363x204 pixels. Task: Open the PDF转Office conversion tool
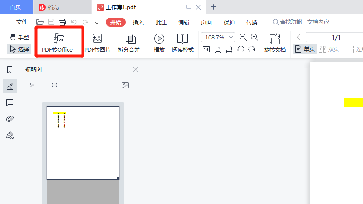tap(59, 42)
